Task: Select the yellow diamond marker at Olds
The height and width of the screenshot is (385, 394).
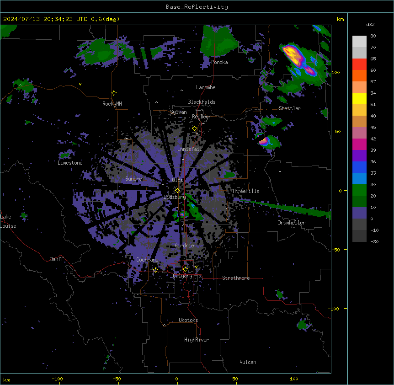Action: [177, 191]
